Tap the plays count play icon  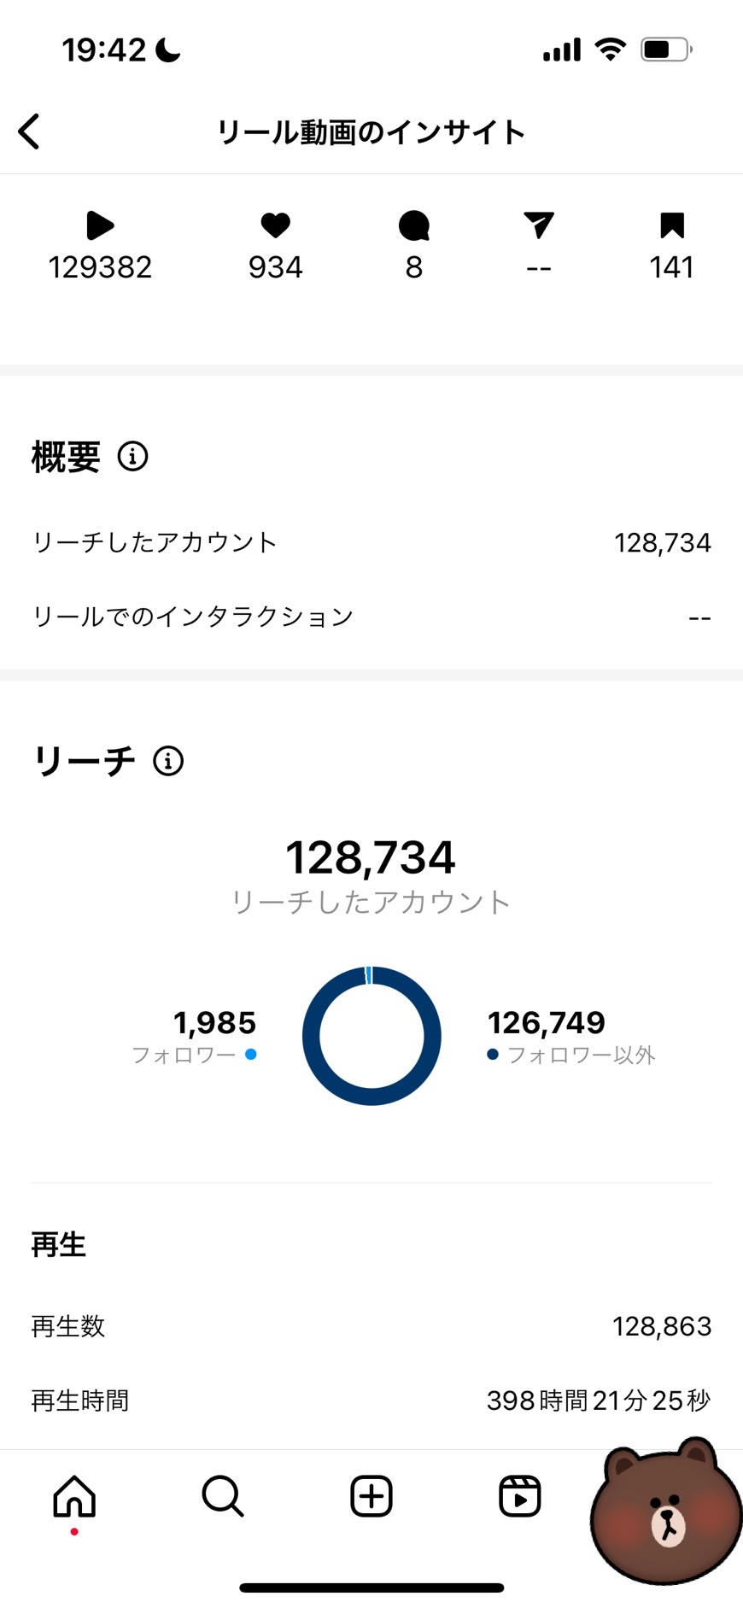[x=100, y=225]
